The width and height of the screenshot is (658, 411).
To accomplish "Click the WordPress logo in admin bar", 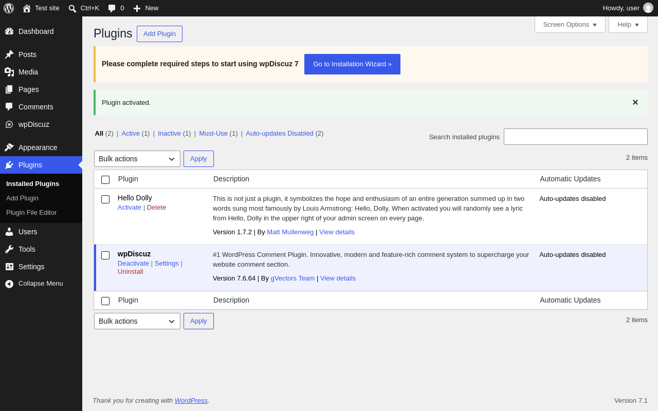I will tap(9, 8).
